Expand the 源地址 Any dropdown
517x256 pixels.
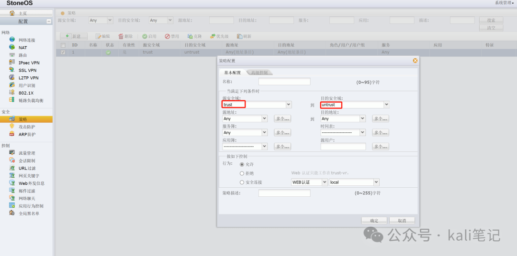tap(264, 118)
